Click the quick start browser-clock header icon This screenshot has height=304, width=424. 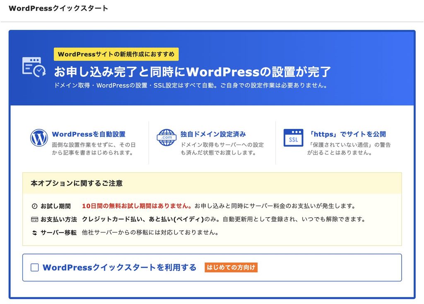pyautogui.click(x=34, y=67)
